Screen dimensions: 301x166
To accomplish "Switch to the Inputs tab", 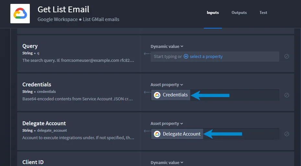I will (213, 13).
